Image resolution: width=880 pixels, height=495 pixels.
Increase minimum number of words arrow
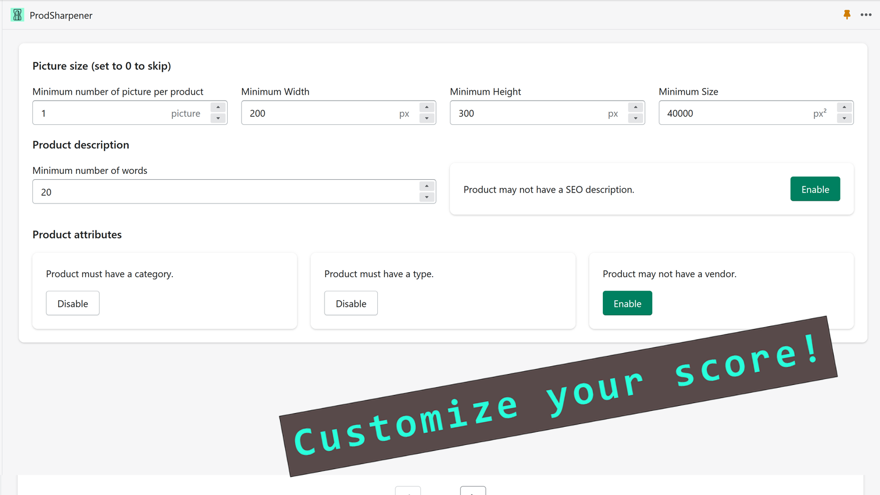coord(427,186)
